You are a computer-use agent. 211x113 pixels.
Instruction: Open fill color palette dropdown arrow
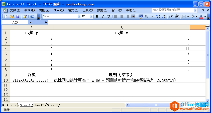pos(197,17)
